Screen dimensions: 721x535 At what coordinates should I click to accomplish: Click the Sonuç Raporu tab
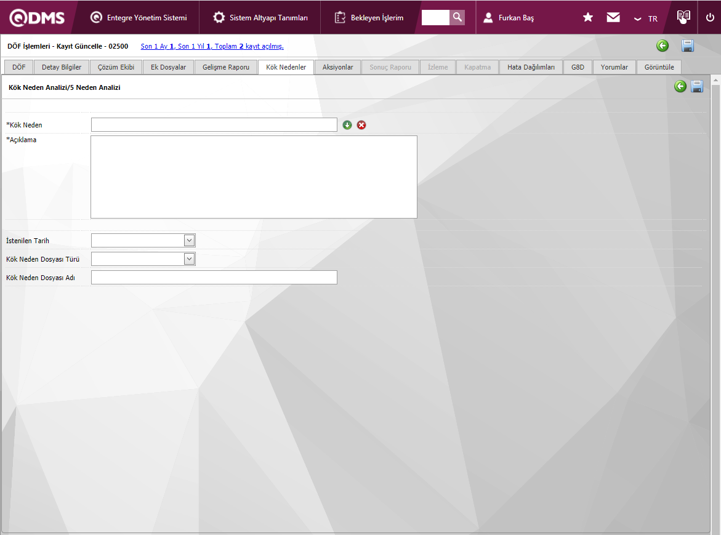(x=390, y=67)
